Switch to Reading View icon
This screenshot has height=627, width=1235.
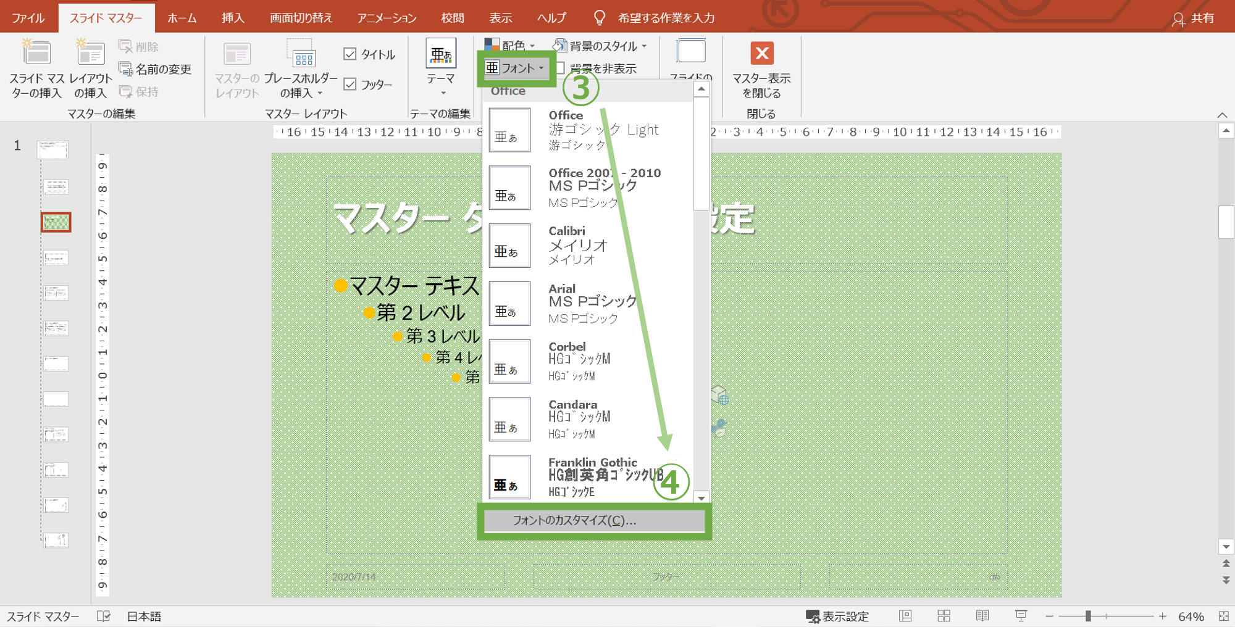(982, 616)
